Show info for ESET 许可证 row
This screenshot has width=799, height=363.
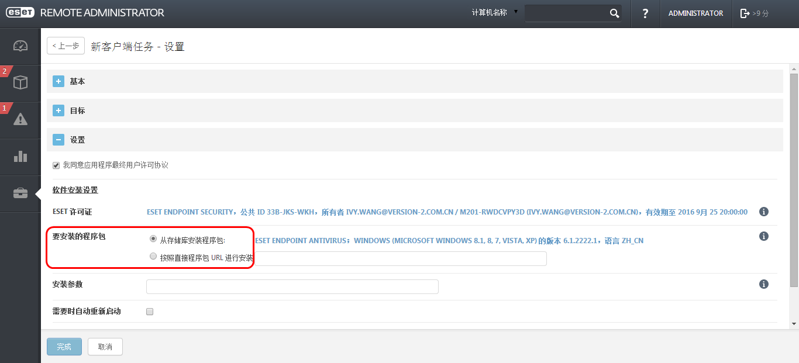point(763,212)
